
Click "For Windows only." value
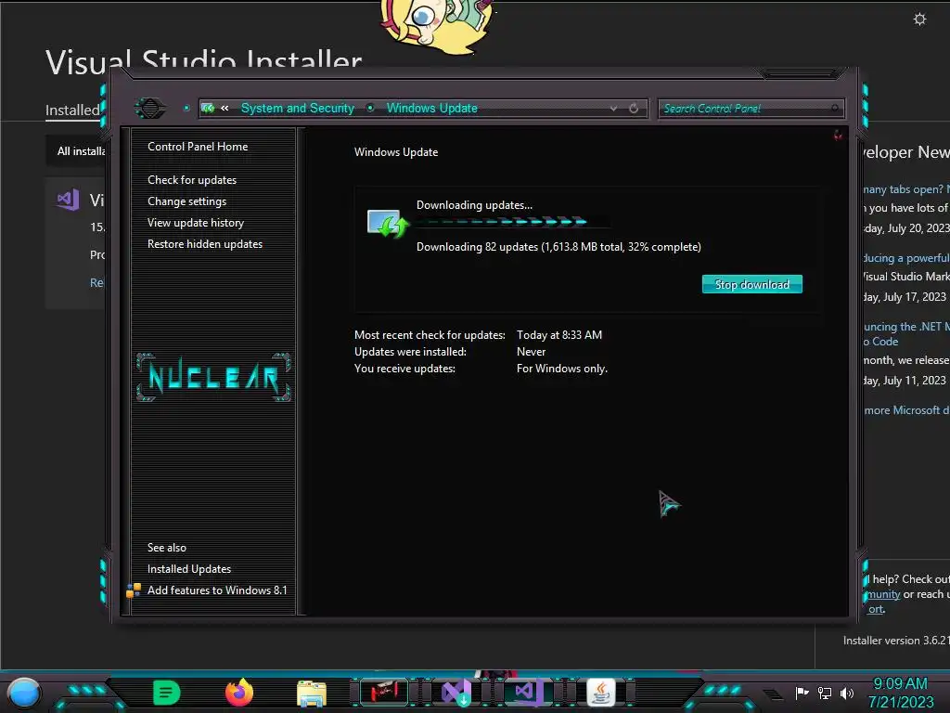pyautogui.click(x=561, y=369)
